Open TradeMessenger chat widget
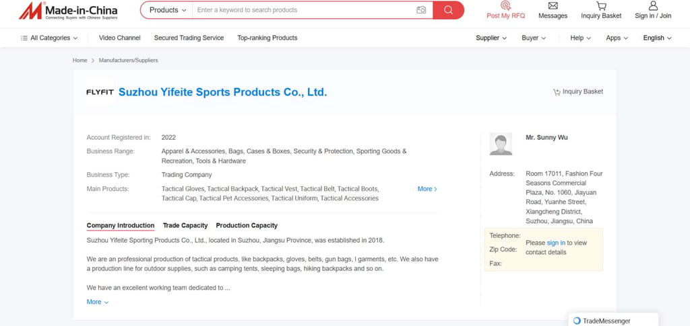Viewport: 690px width, 326px height. click(613, 321)
